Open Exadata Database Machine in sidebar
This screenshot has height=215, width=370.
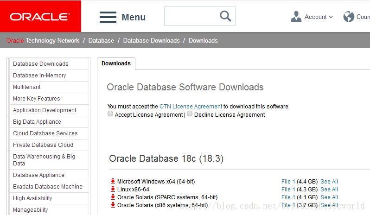tap(49, 186)
